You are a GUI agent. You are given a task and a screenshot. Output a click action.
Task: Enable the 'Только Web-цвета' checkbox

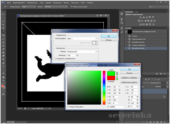(68, 107)
